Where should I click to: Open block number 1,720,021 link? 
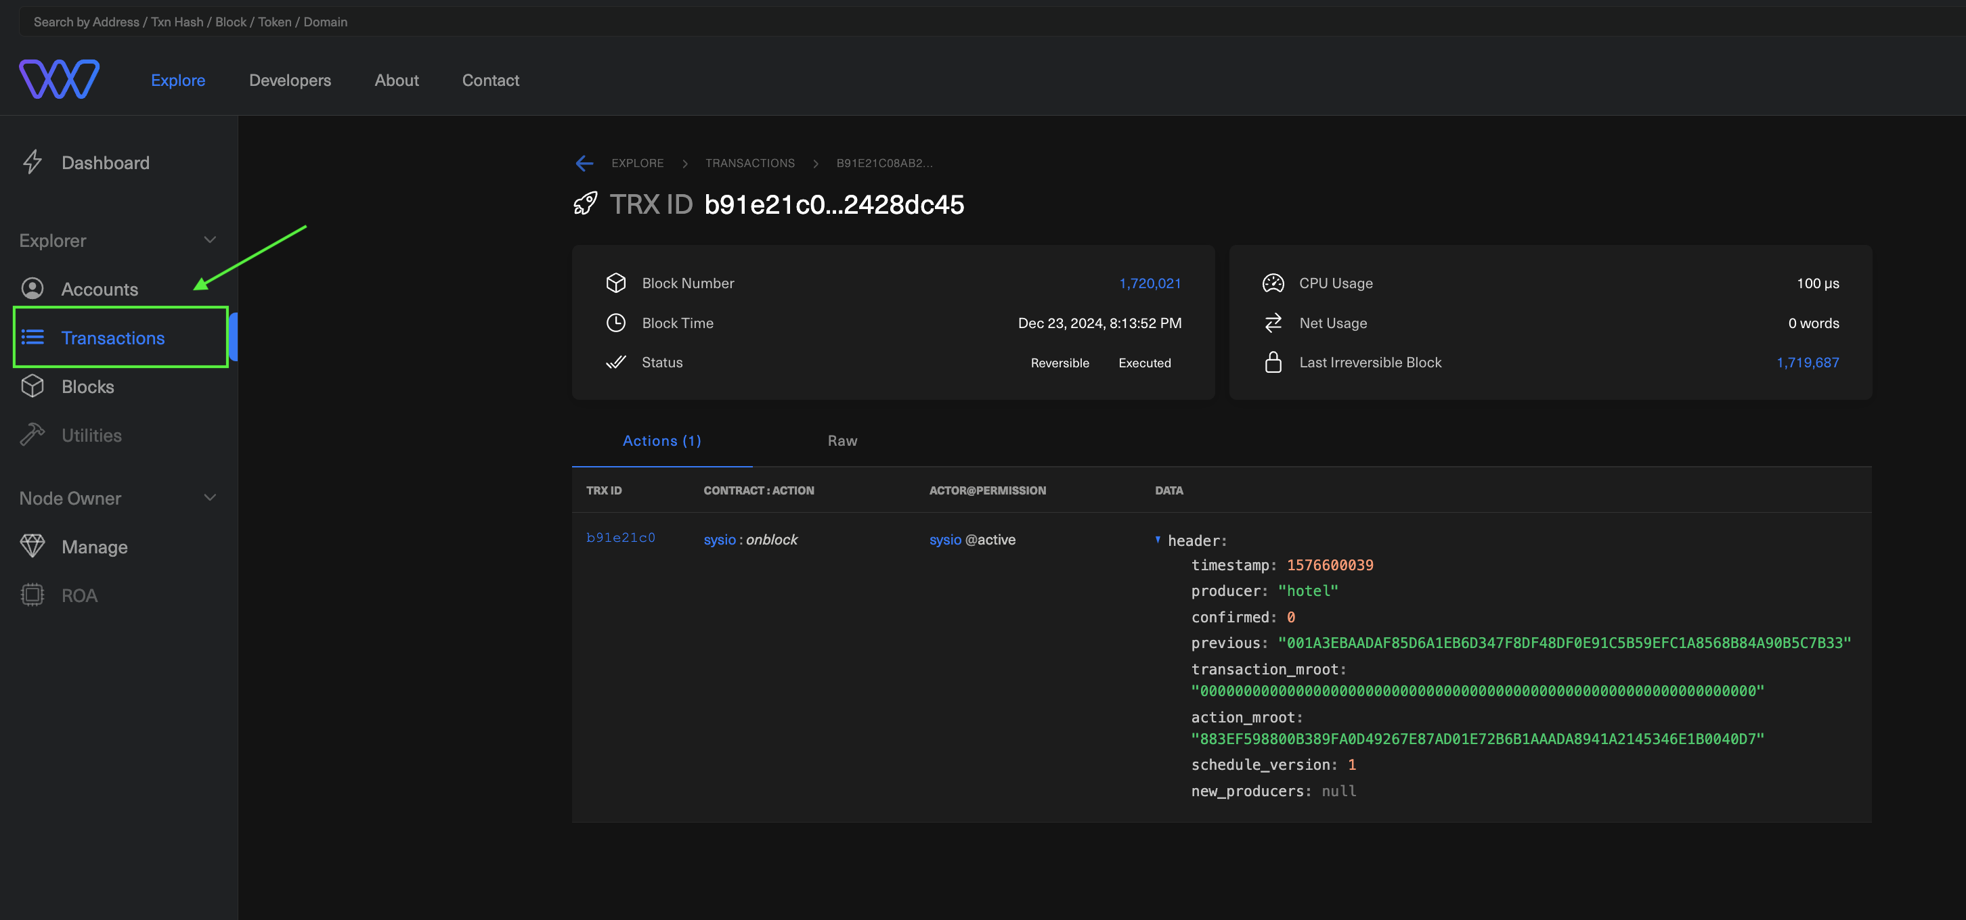coord(1150,283)
